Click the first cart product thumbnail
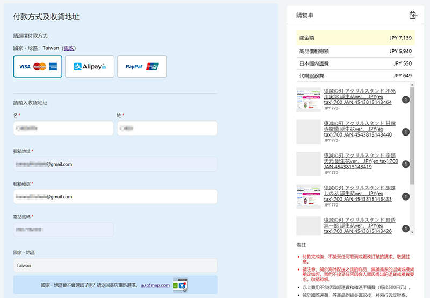Screen dimensions: 430x298 (x=308, y=100)
